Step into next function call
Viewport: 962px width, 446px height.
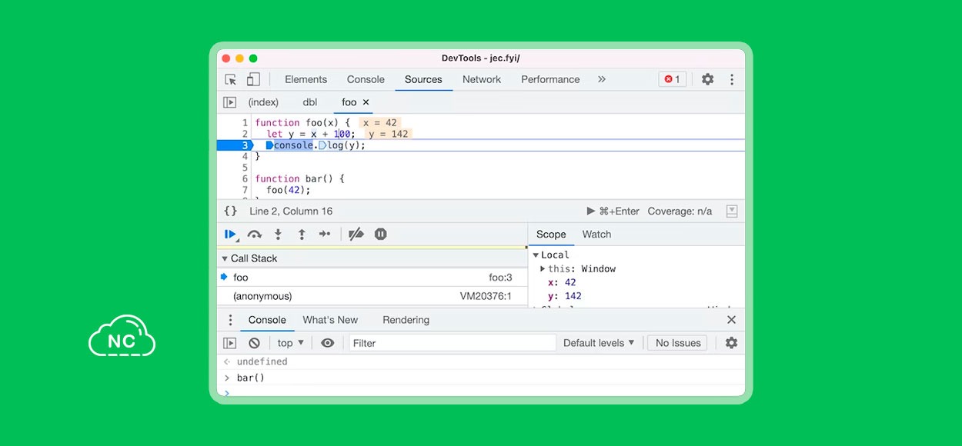point(278,235)
